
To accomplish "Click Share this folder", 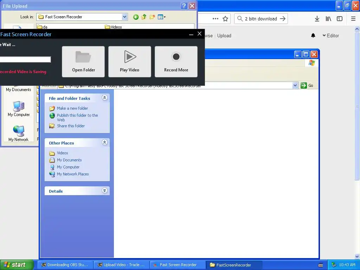I will (x=71, y=126).
